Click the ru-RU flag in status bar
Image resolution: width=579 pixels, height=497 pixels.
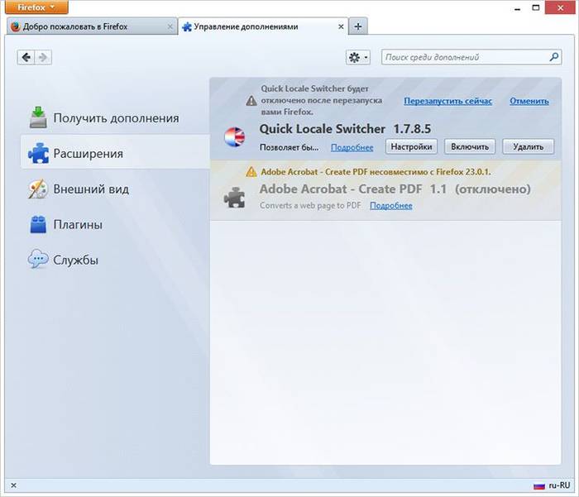pos(538,485)
